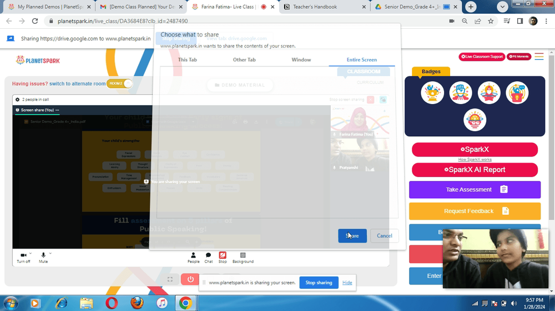This screenshot has width=555, height=311.
Task: Click the switch to alternate room link
Action: point(77,84)
